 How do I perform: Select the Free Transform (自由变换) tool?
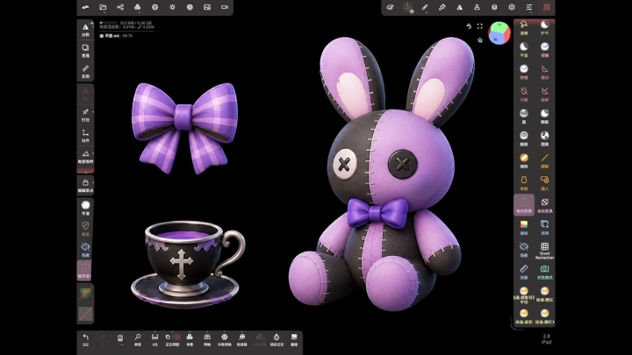click(544, 204)
